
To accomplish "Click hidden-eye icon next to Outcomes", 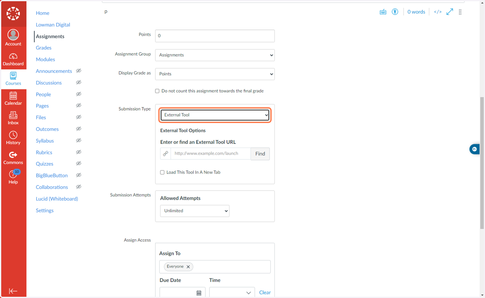I will coord(79,129).
